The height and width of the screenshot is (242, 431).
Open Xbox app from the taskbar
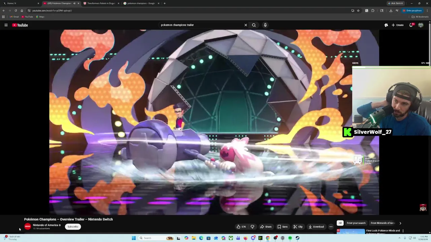pyautogui.click(x=231, y=238)
